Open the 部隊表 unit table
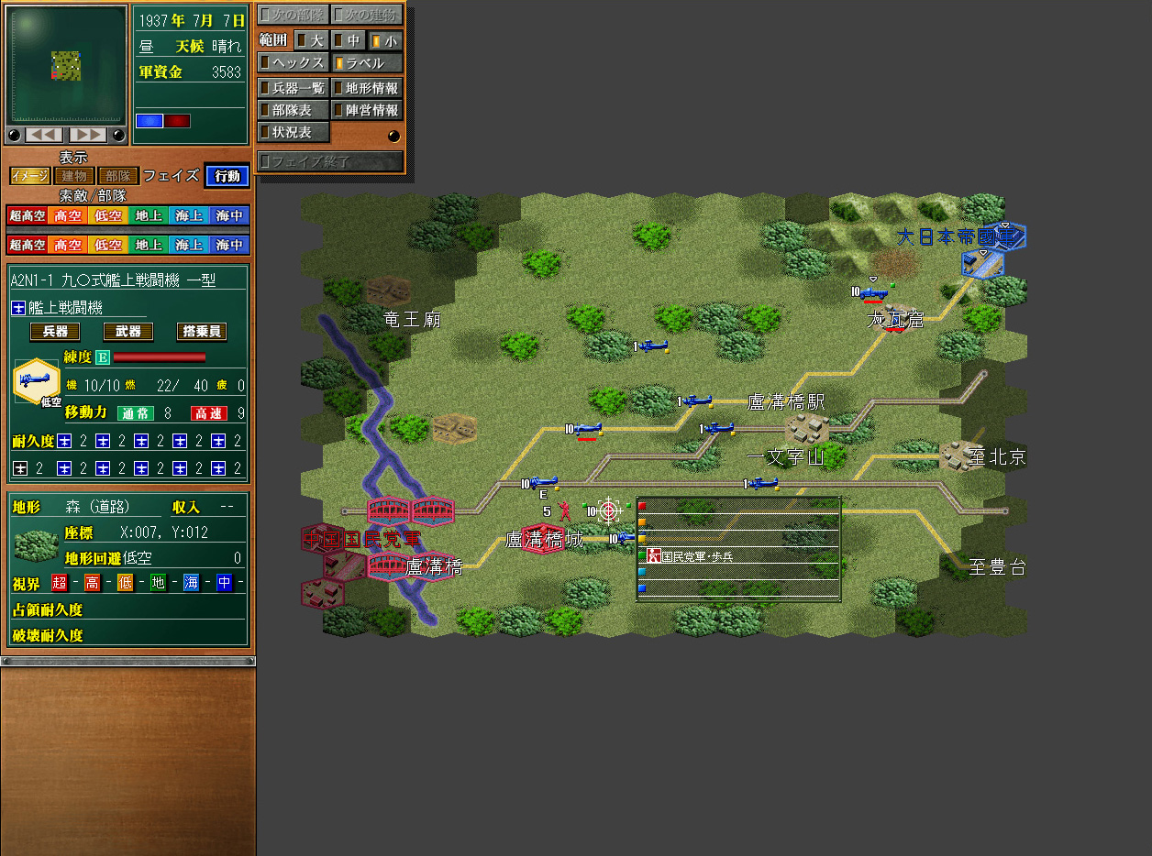The width and height of the screenshot is (1152, 856). (293, 110)
